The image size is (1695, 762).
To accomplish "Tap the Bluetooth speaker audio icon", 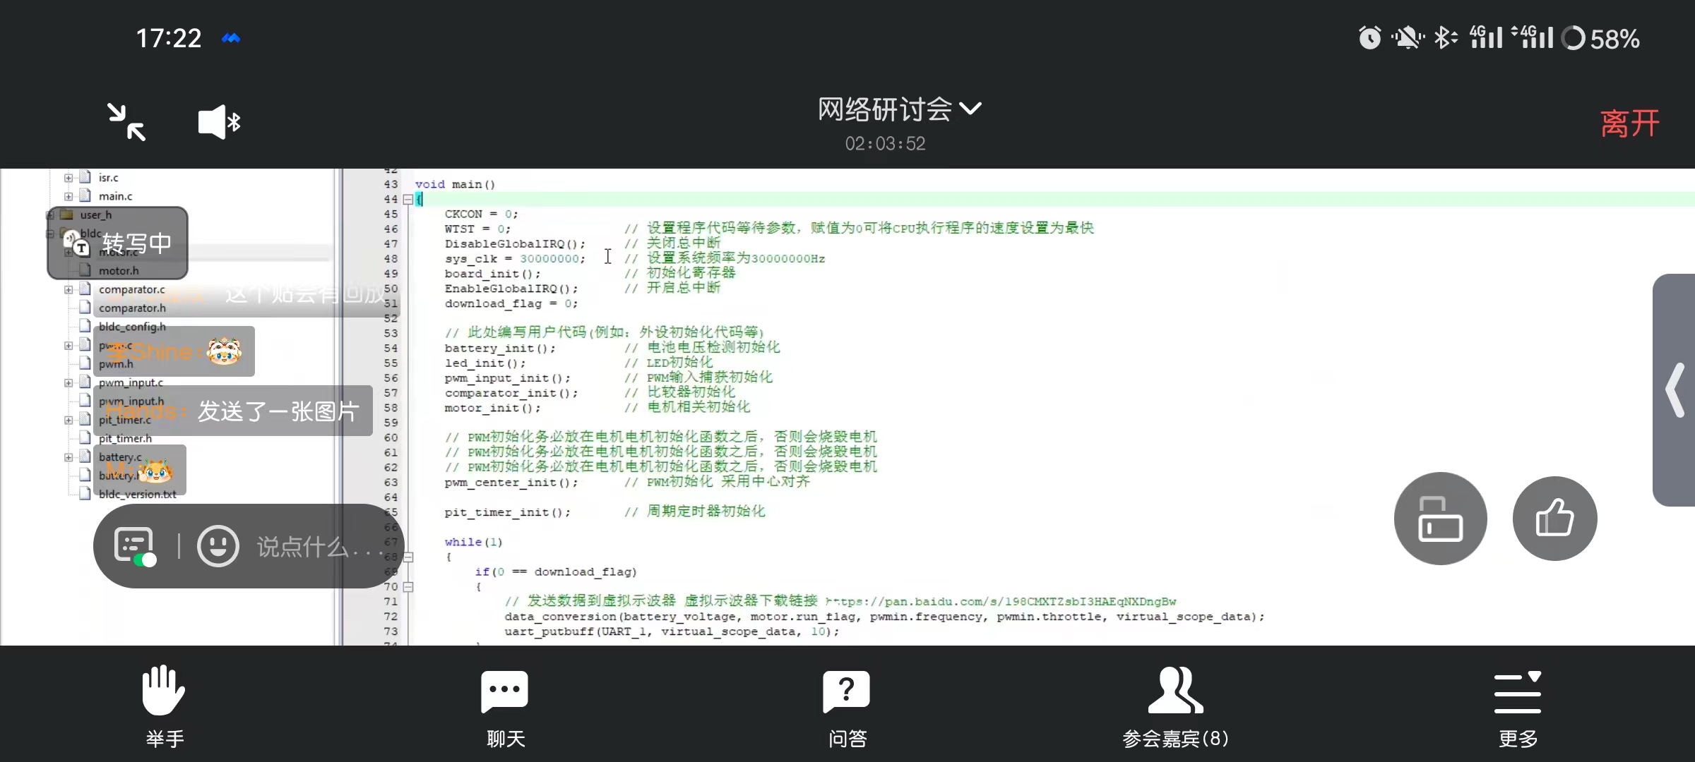I will (219, 122).
